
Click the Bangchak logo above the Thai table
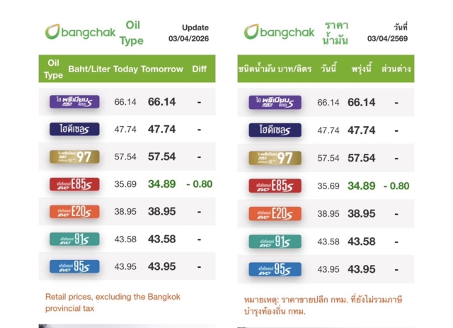(279, 32)
